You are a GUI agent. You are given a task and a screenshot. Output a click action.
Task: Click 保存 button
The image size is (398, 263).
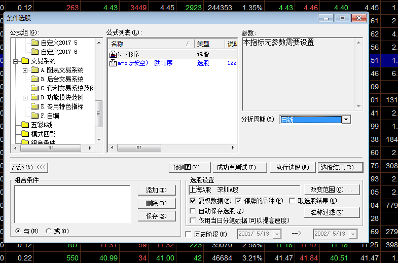pyautogui.click(x=157, y=216)
